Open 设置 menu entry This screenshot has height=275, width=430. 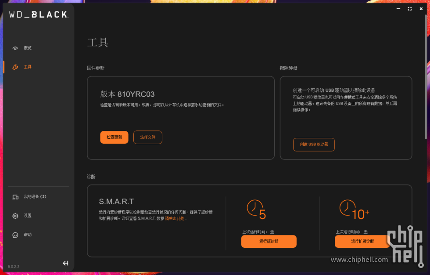point(27,216)
